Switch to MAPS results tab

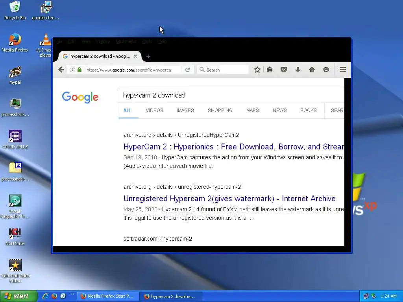(252, 110)
